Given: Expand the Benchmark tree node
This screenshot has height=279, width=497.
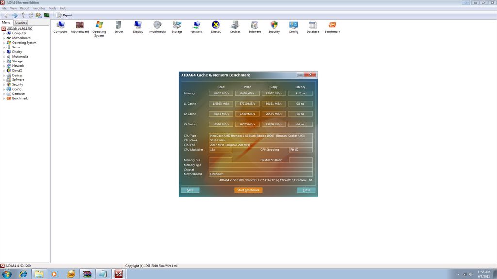Looking at the screenshot, I should point(4,99).
